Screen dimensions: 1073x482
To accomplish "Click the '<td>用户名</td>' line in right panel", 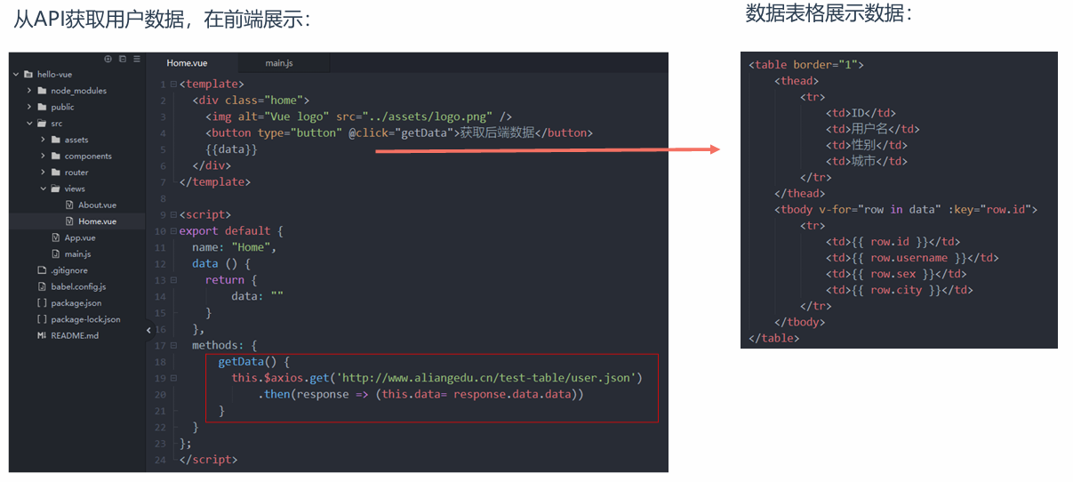I will tap(873, 129).
